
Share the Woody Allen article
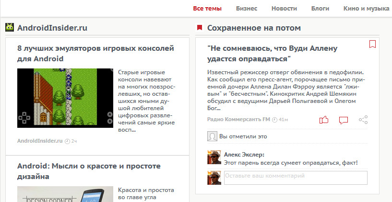[x=363, y=120]
